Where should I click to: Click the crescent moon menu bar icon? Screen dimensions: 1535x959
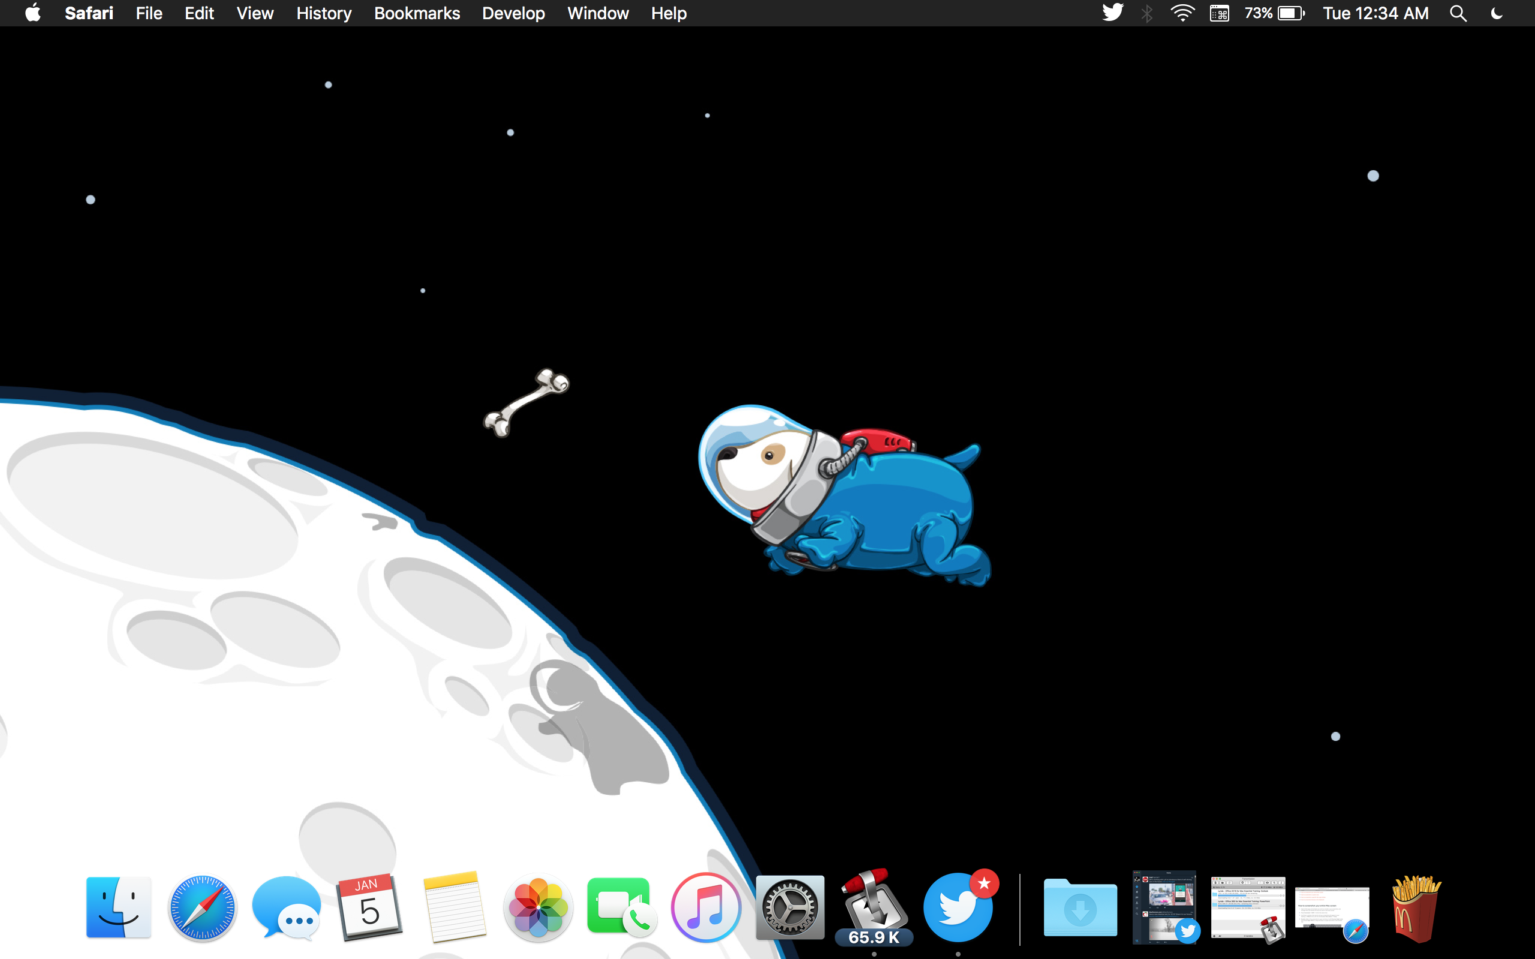tap(1498, 13)
